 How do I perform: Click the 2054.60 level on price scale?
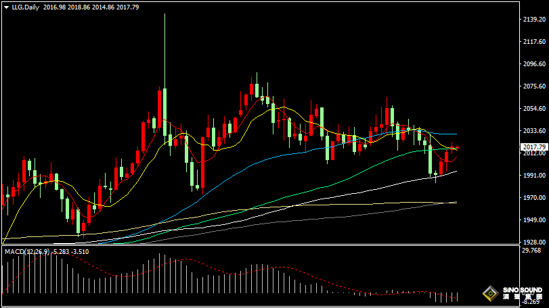point(534,109)
